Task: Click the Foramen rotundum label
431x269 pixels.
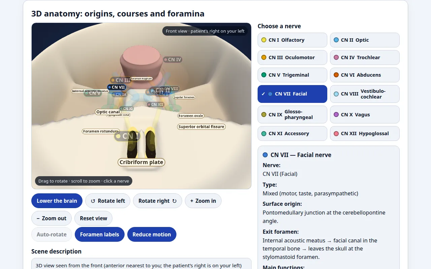Action: 101,131
